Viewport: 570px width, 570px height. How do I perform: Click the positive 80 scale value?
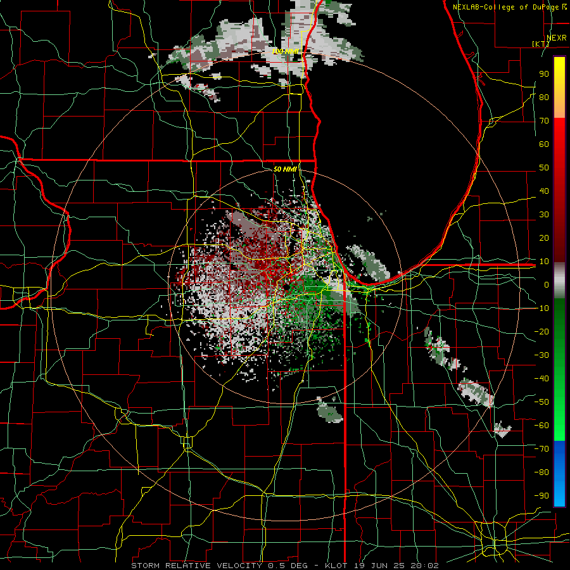click(544, 97)
